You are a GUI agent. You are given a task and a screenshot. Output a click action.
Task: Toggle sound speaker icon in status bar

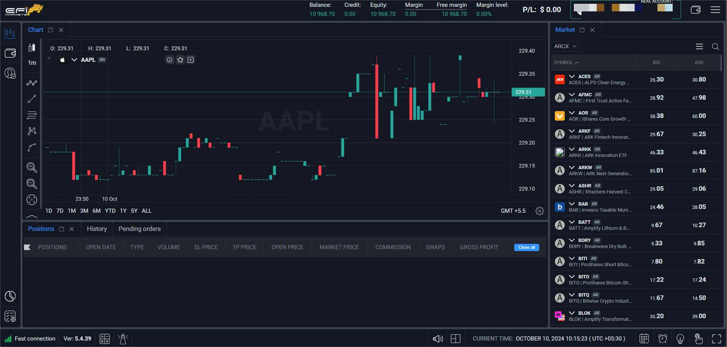pos(438,339)
